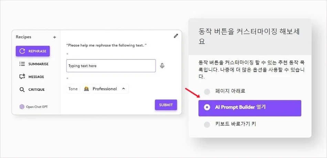
Task: Select AI Prompt Builder 열기 radio button
Action: [207, 107]
